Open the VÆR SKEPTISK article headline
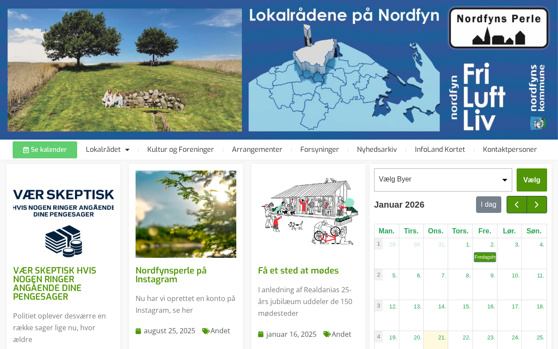The width and height of the screenshot is (558, 349). (55, 284)
